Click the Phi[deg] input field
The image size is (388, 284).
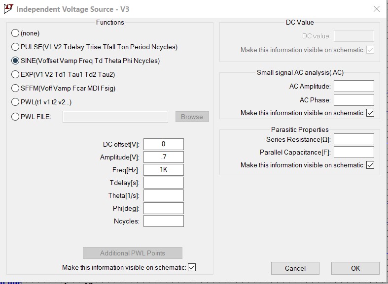164,208
